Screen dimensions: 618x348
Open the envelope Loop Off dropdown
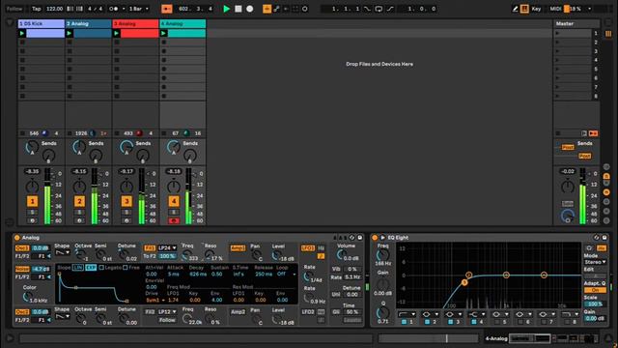point(286,274)
